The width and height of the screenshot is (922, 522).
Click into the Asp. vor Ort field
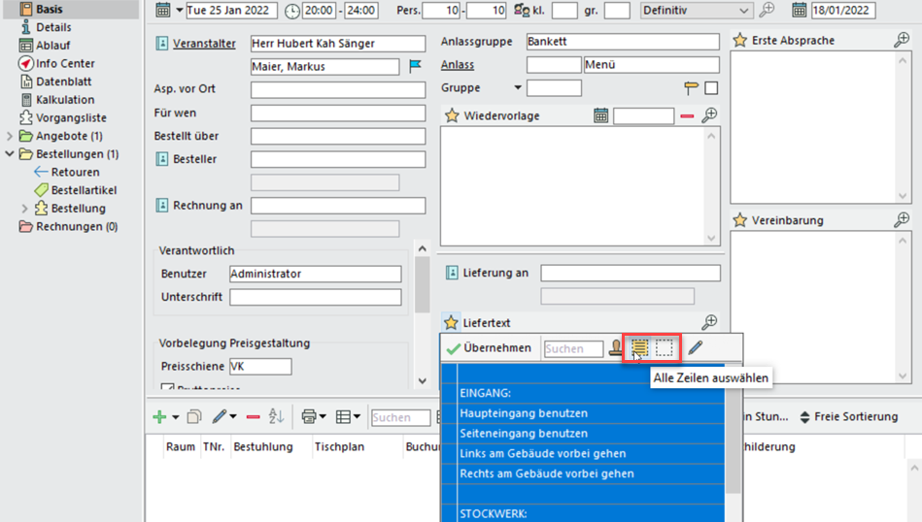pyautogui.click(x=337, y=89)
